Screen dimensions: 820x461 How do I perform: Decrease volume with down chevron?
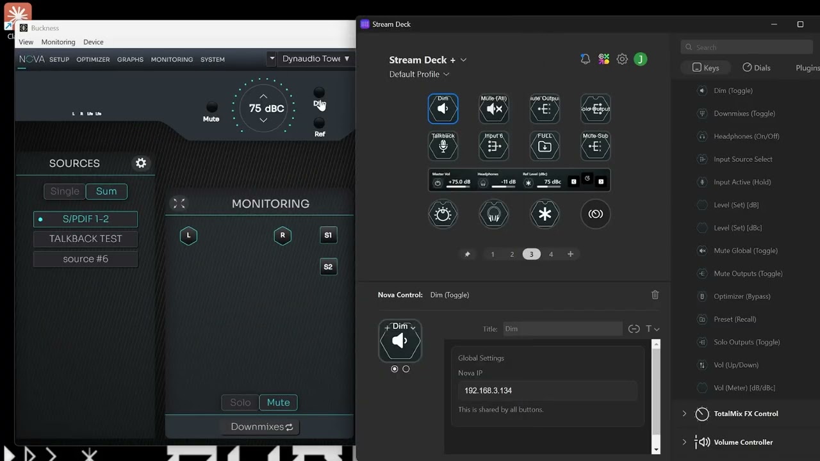tap(263, 120)
